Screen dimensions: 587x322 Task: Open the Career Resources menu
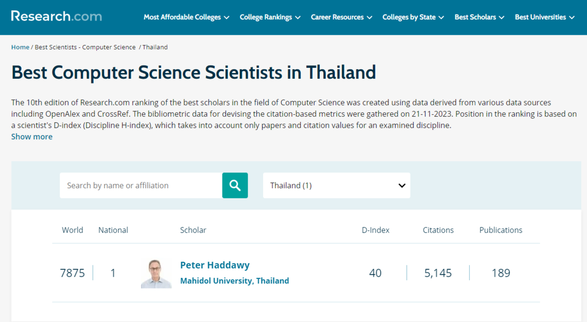341,17
